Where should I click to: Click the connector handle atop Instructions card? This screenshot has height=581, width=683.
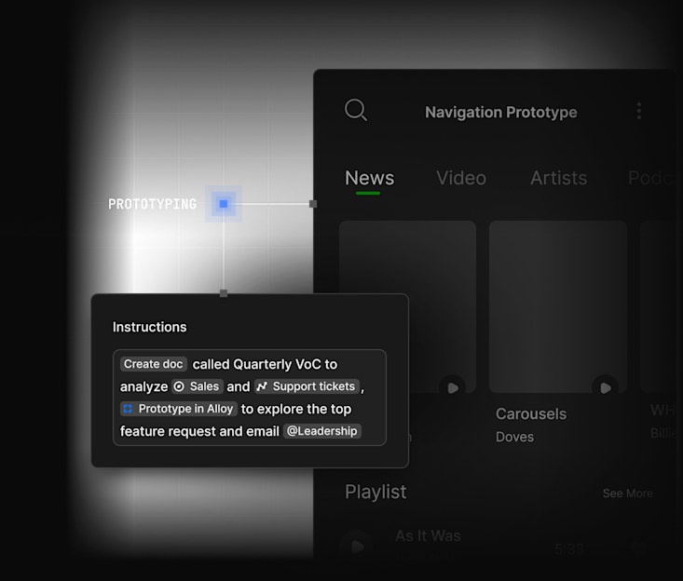tap(224, 293)
